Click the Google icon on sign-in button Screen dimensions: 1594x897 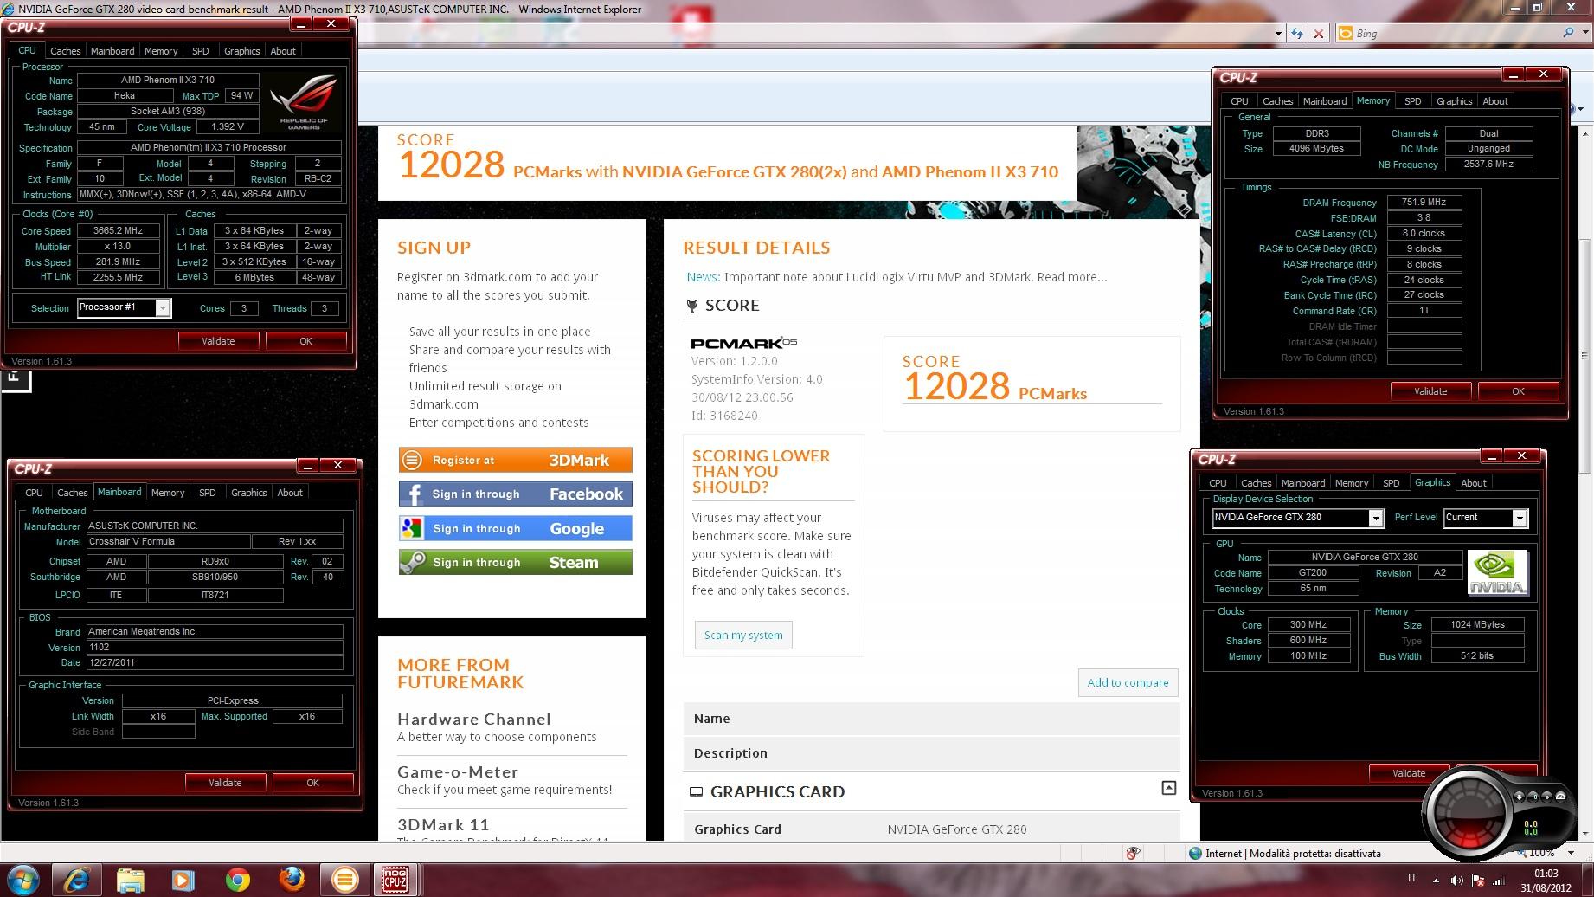pyautogui.click(x=412, y=528)
